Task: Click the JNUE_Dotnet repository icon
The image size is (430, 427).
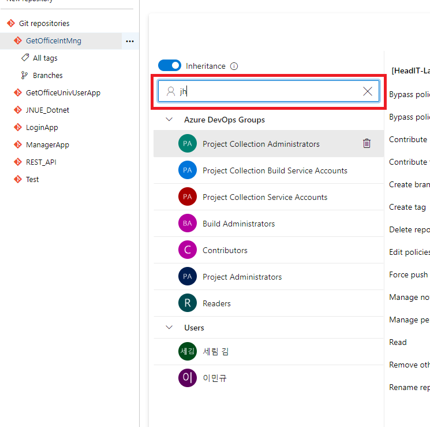Action: coord(18,110)
